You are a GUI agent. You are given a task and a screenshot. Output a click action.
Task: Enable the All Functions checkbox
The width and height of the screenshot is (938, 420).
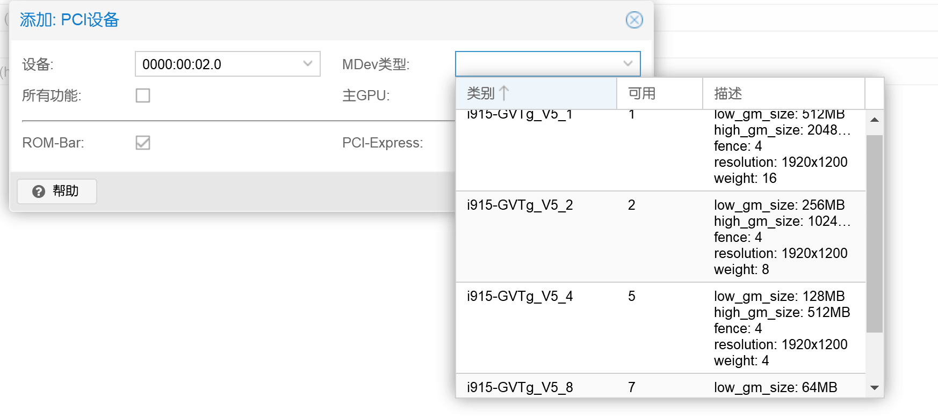[x=143, y=95]
